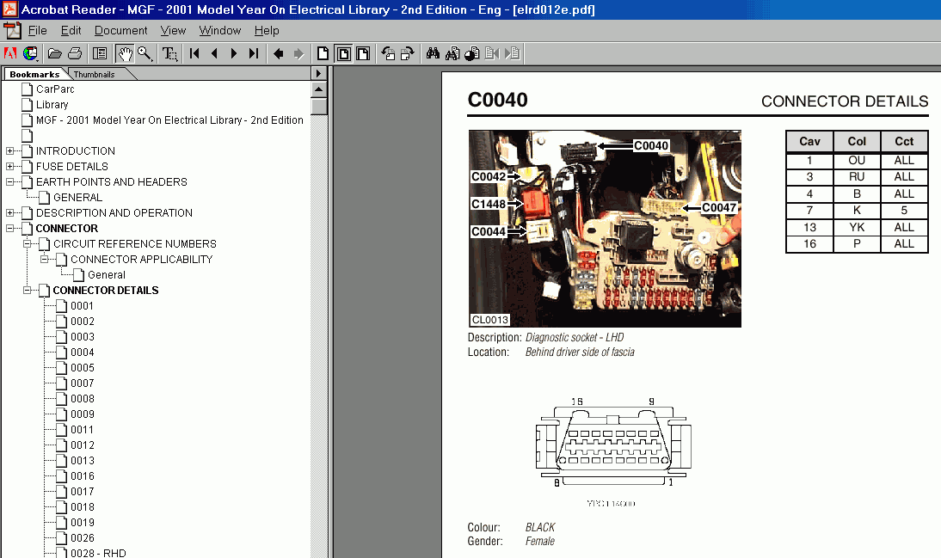The width and height of the screenshot is (941, 558).
Task: Click the C0040 connector photo
Action: [x=605, y=229]
